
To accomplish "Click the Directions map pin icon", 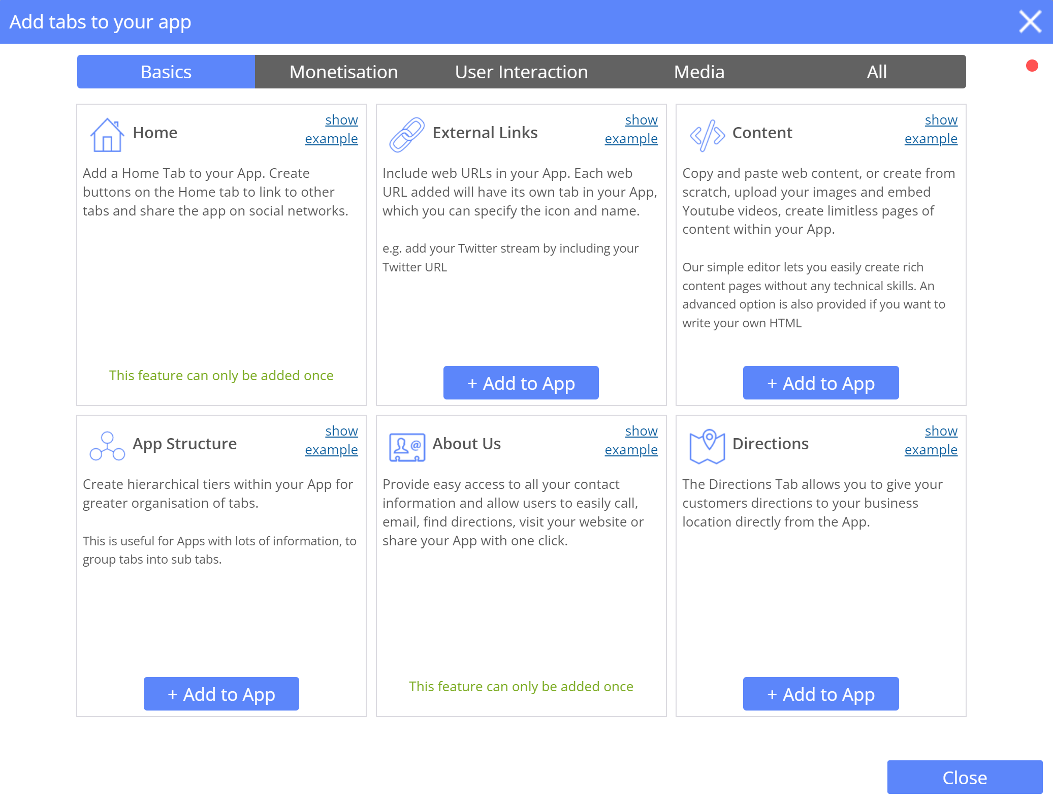I will 707,446.
